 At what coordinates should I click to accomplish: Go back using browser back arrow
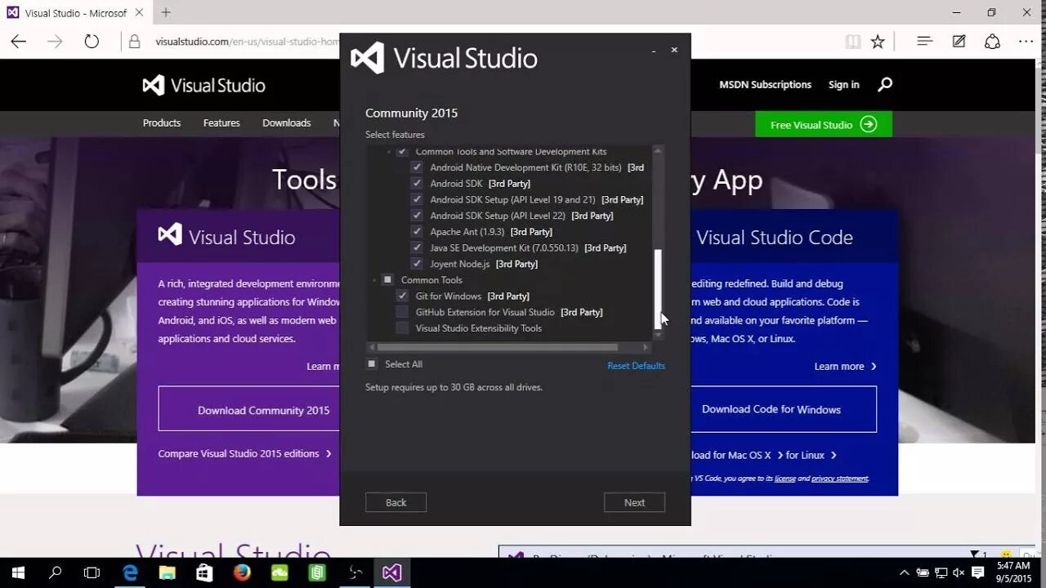pyautogui.click(x=19, y=42)
